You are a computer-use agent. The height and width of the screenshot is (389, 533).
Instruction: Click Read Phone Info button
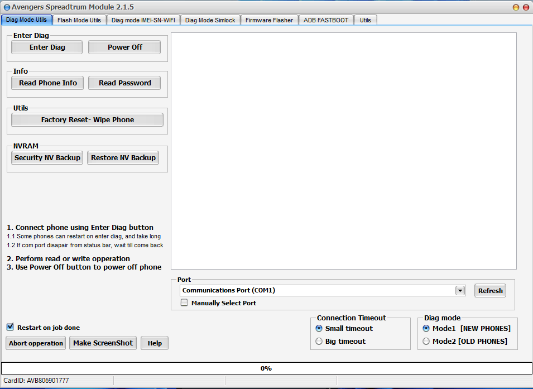coord(48,83)
